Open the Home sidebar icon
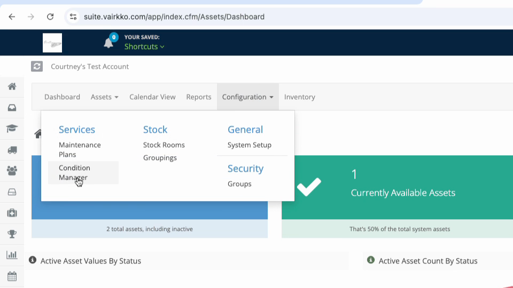This screenshot has height=288, width=513. [12, 86]
